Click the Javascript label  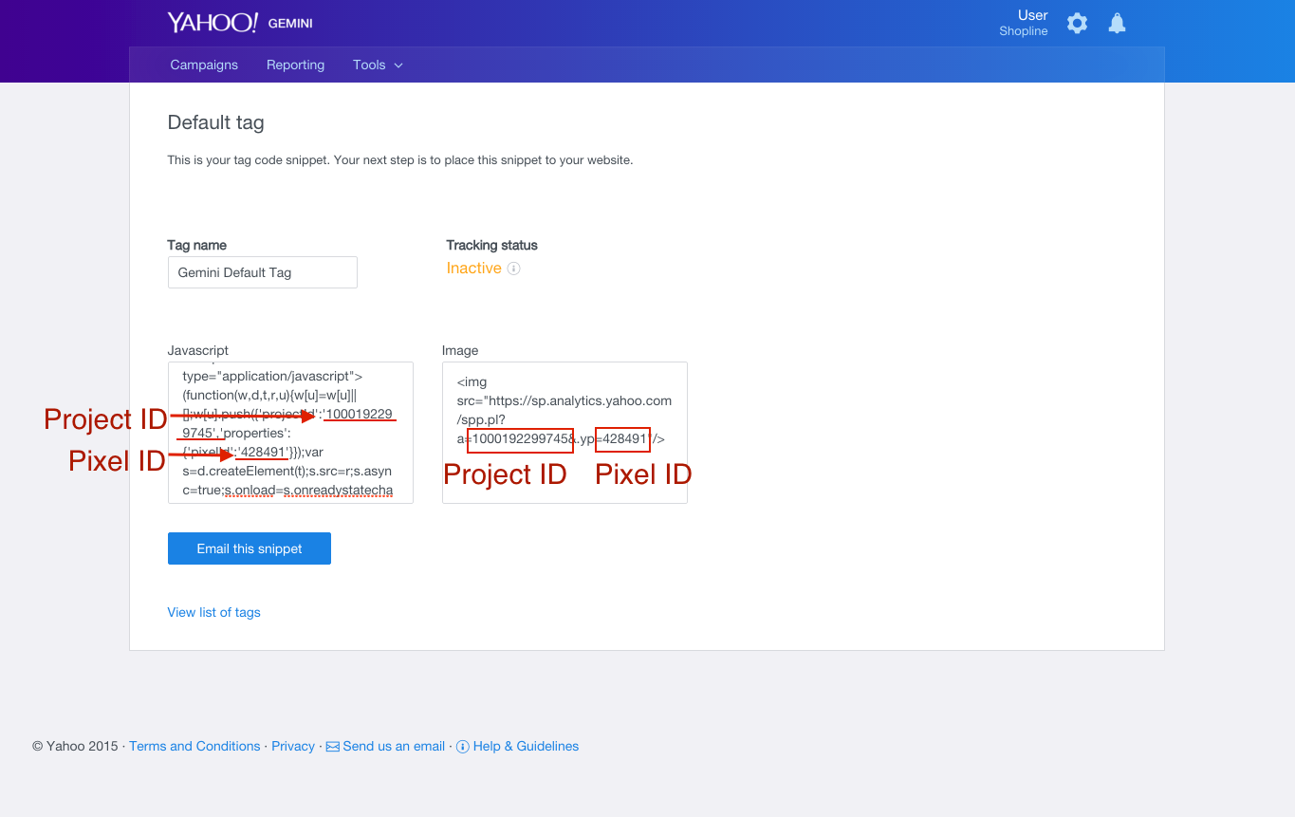click(197, 350)
